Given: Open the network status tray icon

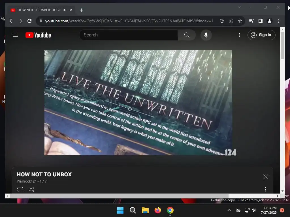Looking at the screenshot, I should (x=247, y=210).
